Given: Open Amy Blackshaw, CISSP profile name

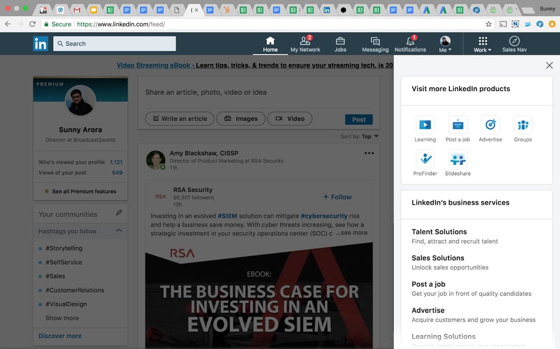Looking at the screenshot, I should point(204,153).
